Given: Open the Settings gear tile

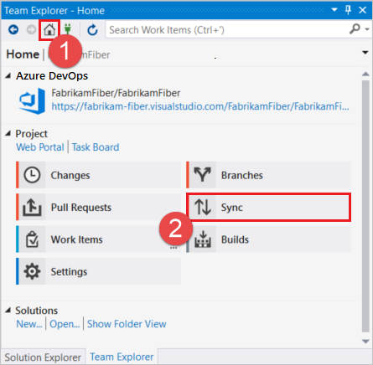Looking at the screenshot, I should [x=98, y=271].
